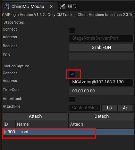This screenshot has width=135, height=150.
Task: Switch to the 细节 tab
Action: 68,7
